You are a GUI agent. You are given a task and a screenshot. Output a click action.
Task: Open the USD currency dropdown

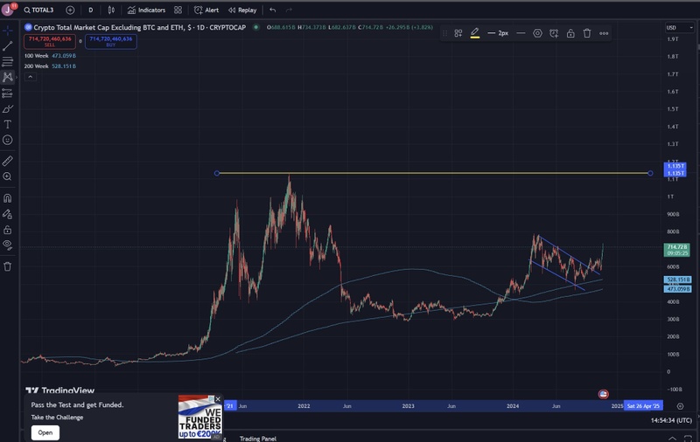pyautogui.click(x=680, y=28)
